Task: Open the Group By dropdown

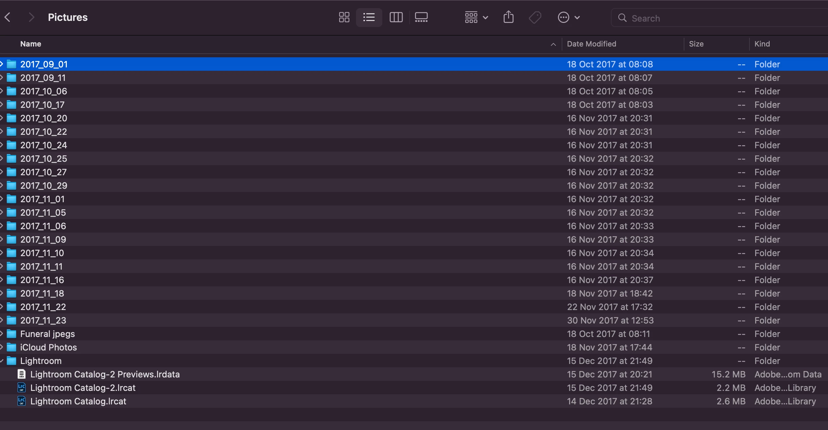Action: [476, 17]
